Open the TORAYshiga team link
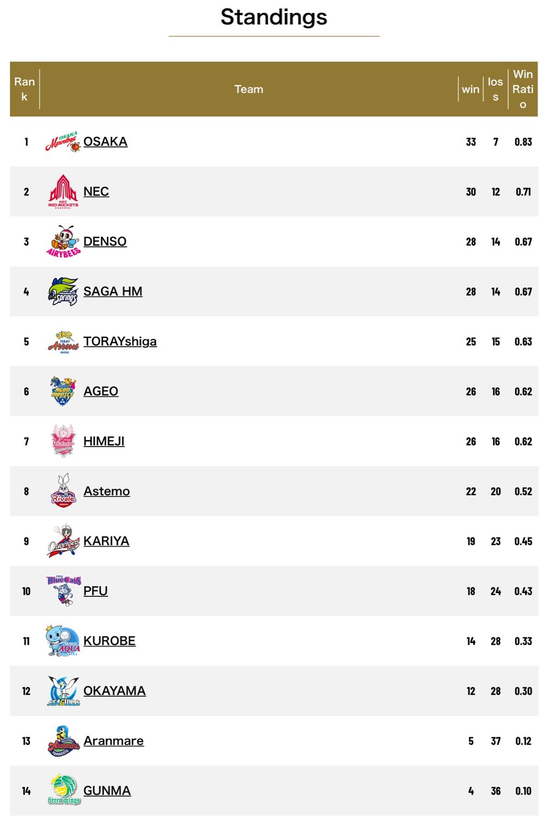This screenshot has width=549, height=819. tap(120, 341)
